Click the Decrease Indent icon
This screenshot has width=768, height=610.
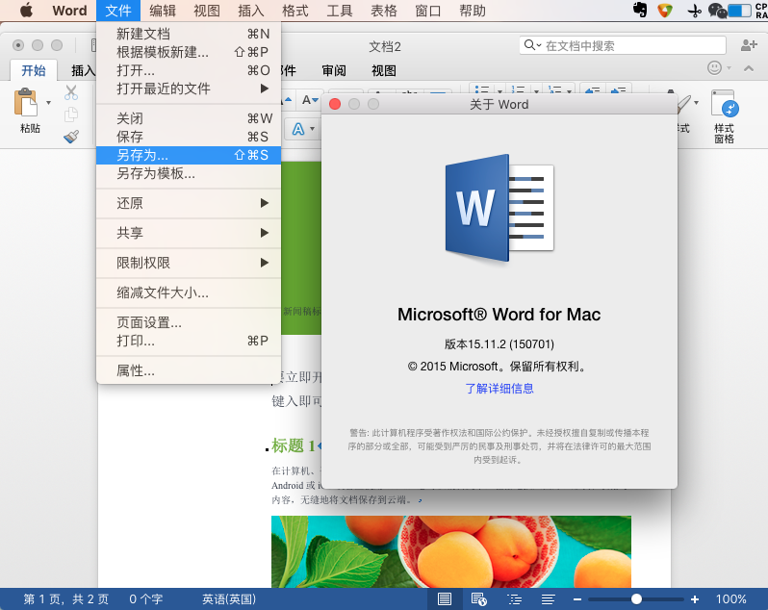click(593, 90)
